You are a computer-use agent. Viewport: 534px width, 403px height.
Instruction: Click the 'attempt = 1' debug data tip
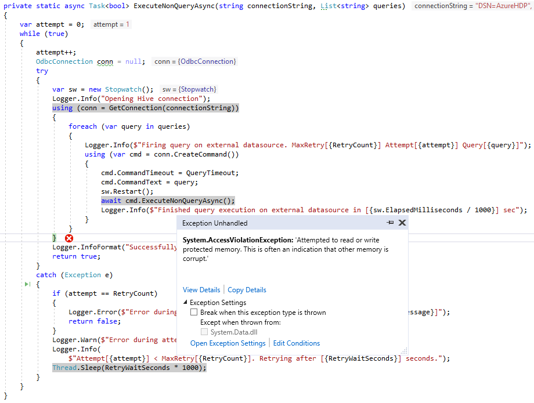pyautogui.click(x=111, y=24)
